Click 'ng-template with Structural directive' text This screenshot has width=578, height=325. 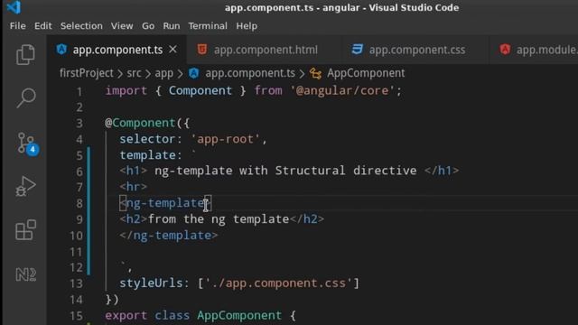(285, 171)
